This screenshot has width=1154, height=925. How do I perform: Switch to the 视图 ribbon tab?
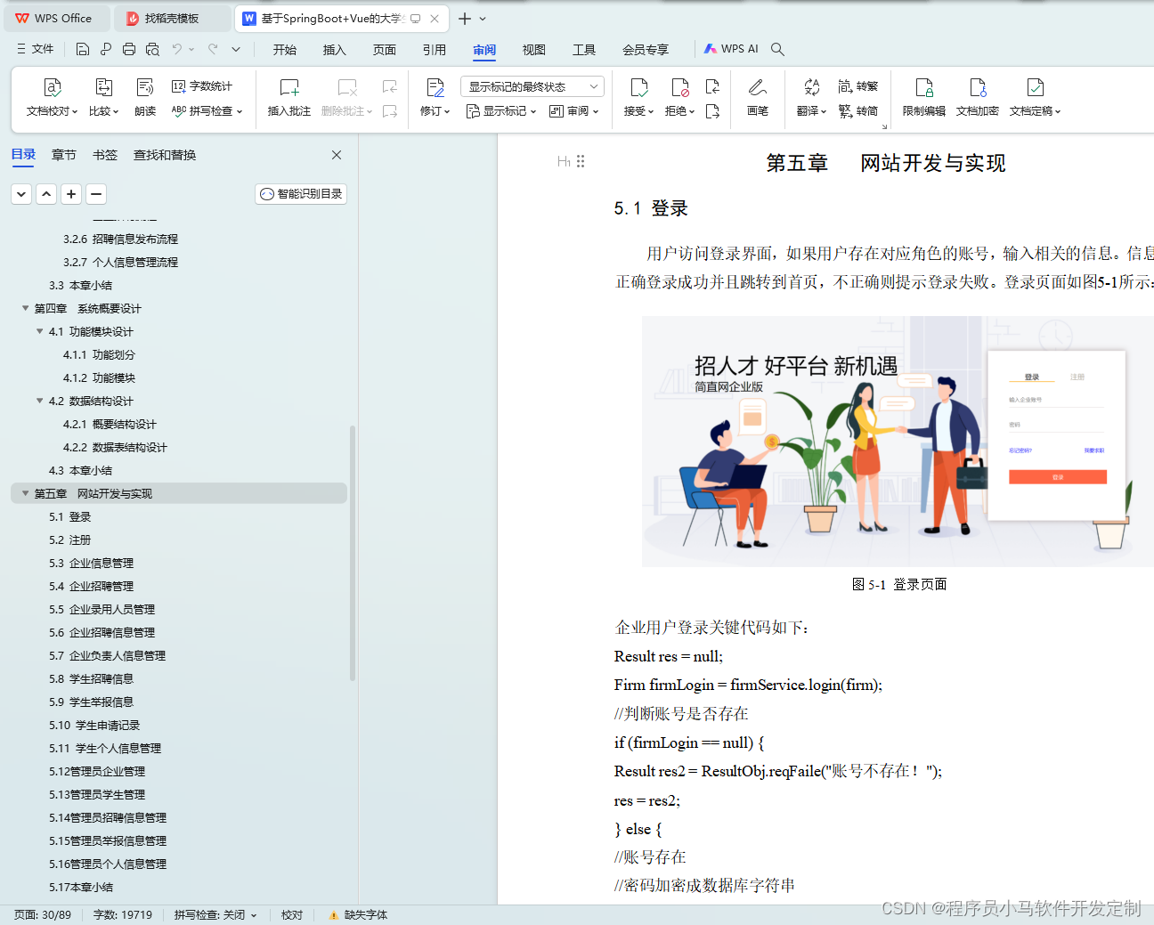point(533,50)
